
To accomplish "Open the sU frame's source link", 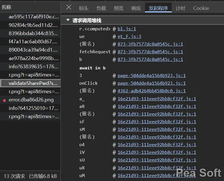I will [157, 160].
